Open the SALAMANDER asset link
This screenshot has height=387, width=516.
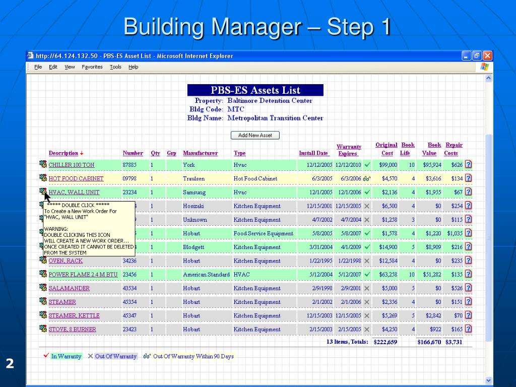(69, 288)
